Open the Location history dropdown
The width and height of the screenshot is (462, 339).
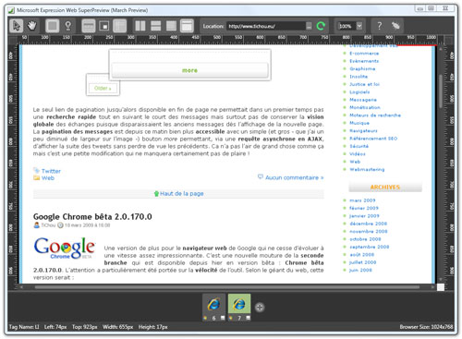pyautogui.click(x=309, y=26)
